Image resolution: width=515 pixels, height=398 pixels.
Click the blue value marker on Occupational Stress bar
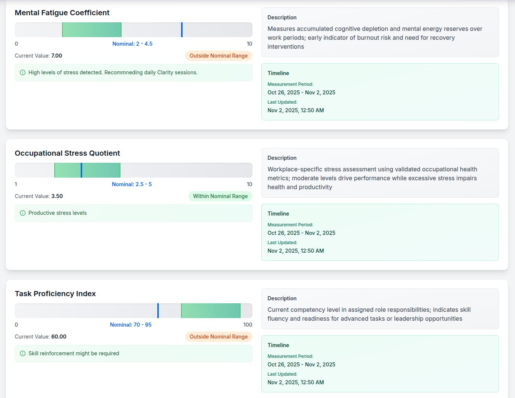pos(81,170)
